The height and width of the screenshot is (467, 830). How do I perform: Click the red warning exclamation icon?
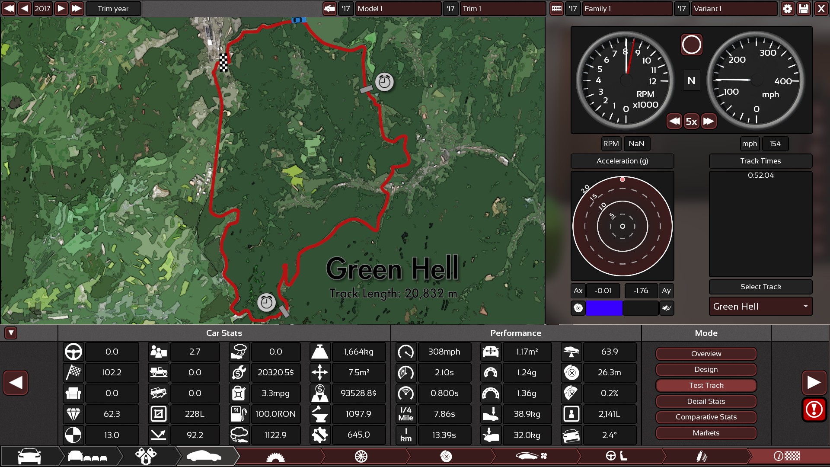(814, 409)
